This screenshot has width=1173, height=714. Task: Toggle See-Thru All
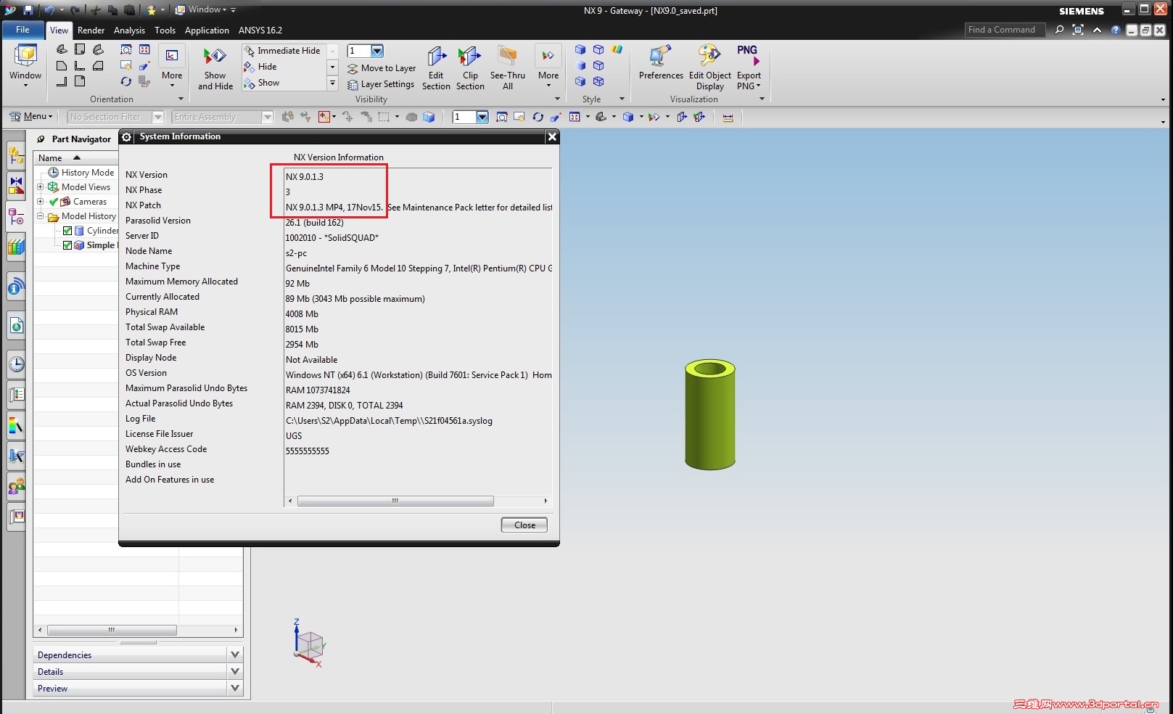(x=508, y=68)
